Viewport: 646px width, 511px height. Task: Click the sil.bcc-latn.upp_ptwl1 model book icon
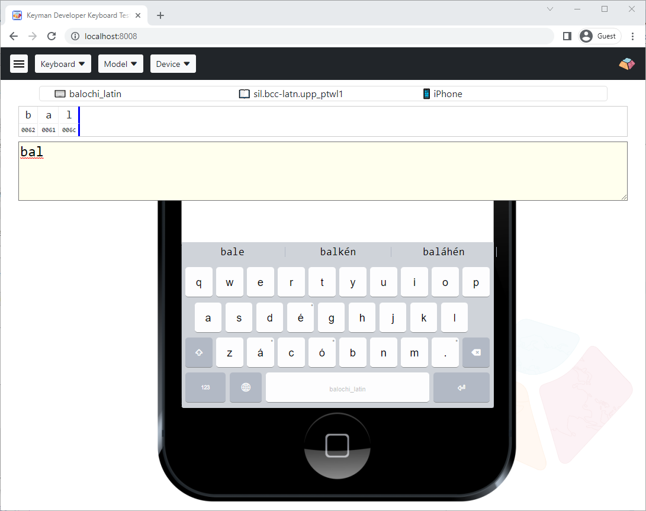tap(245, 94)
